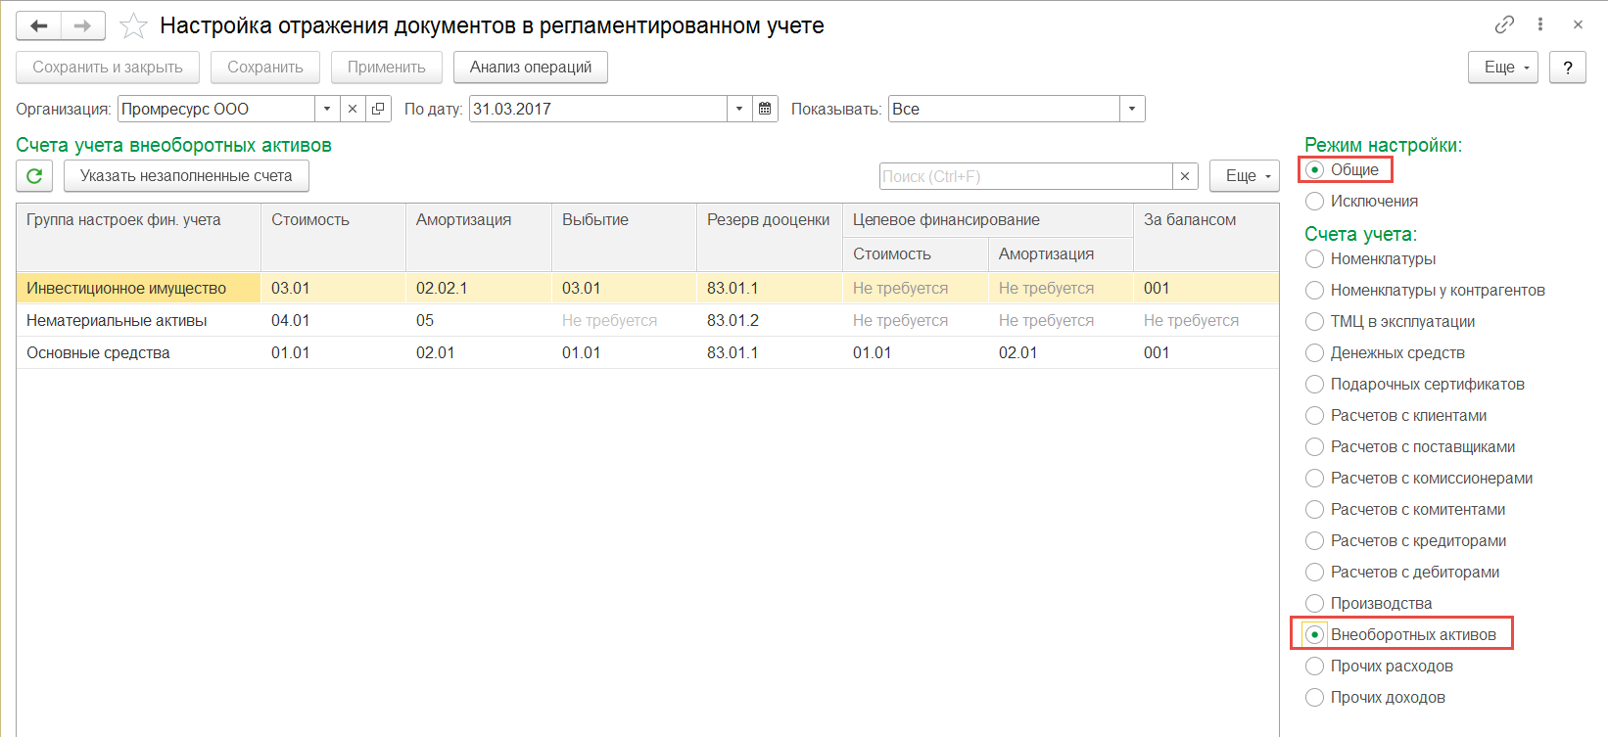Image resolution: width=1608 pixels, height=737 pixels.
Task: Select Расчетов с кредиторами option
Action: tap(1315, 541)
